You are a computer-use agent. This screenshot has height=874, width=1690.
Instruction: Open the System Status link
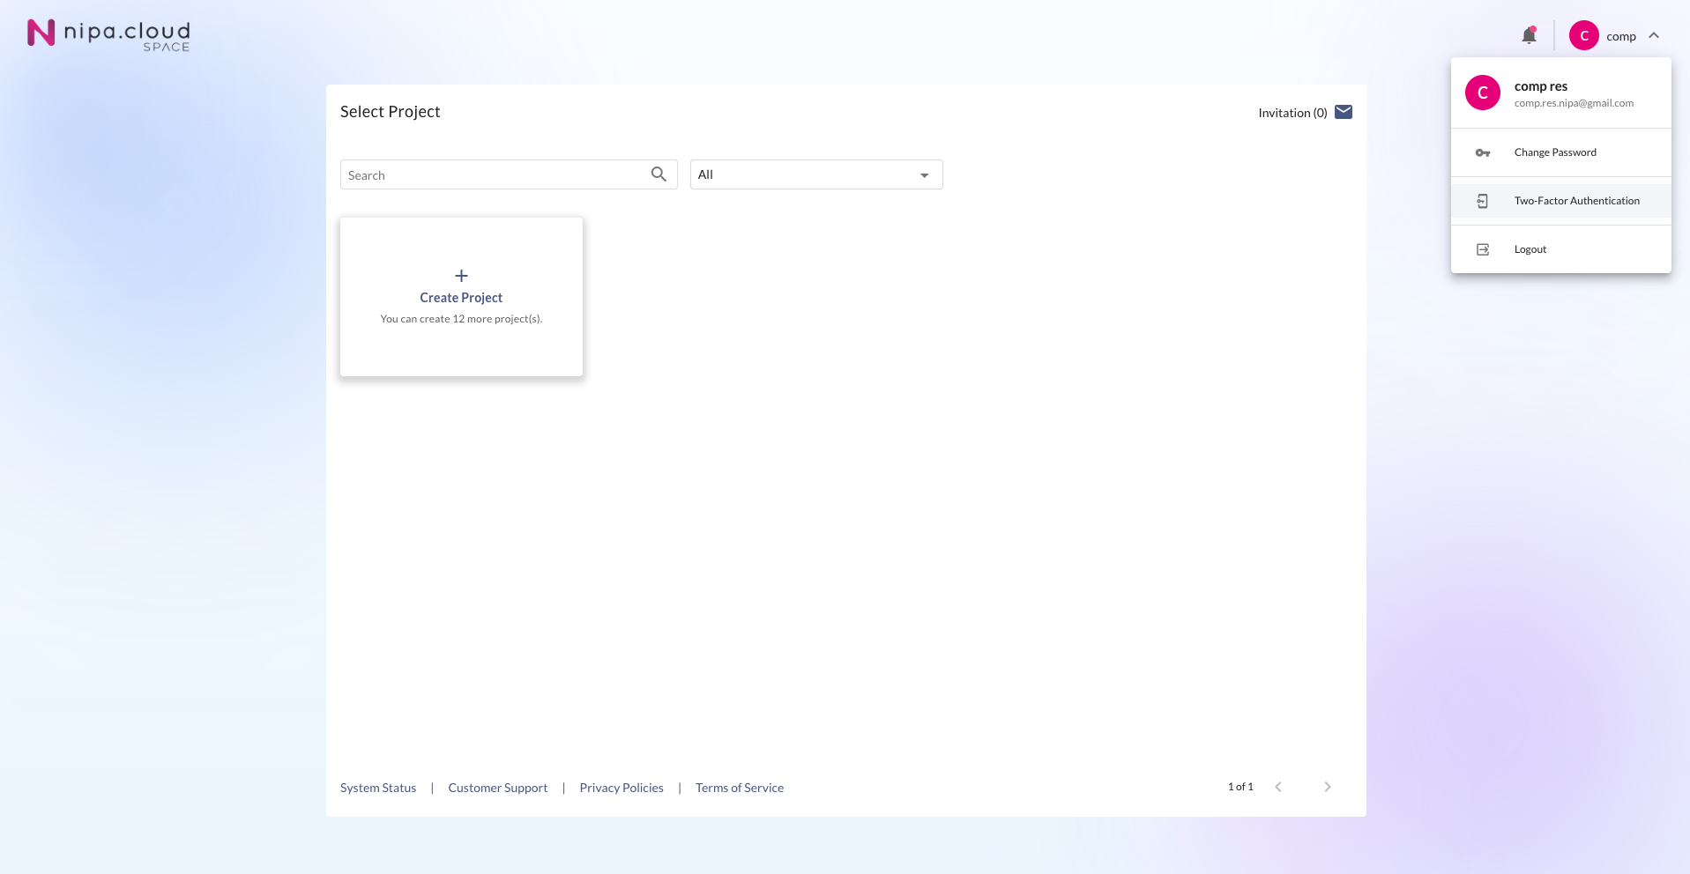tap(378, 788)
